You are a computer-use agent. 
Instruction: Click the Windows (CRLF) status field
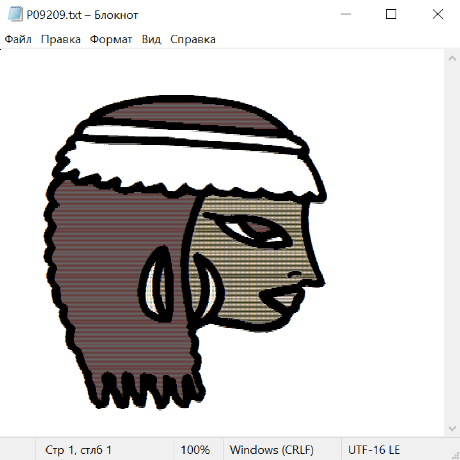(271, 450)
